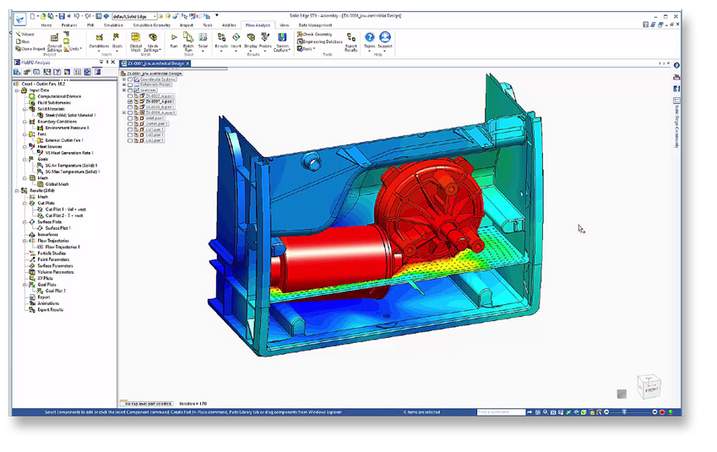Image resolution: width=717 pixels, height=452 pixels.
Task: Toggle checkbox for Coordinate Systems
Action: (130, 79)
